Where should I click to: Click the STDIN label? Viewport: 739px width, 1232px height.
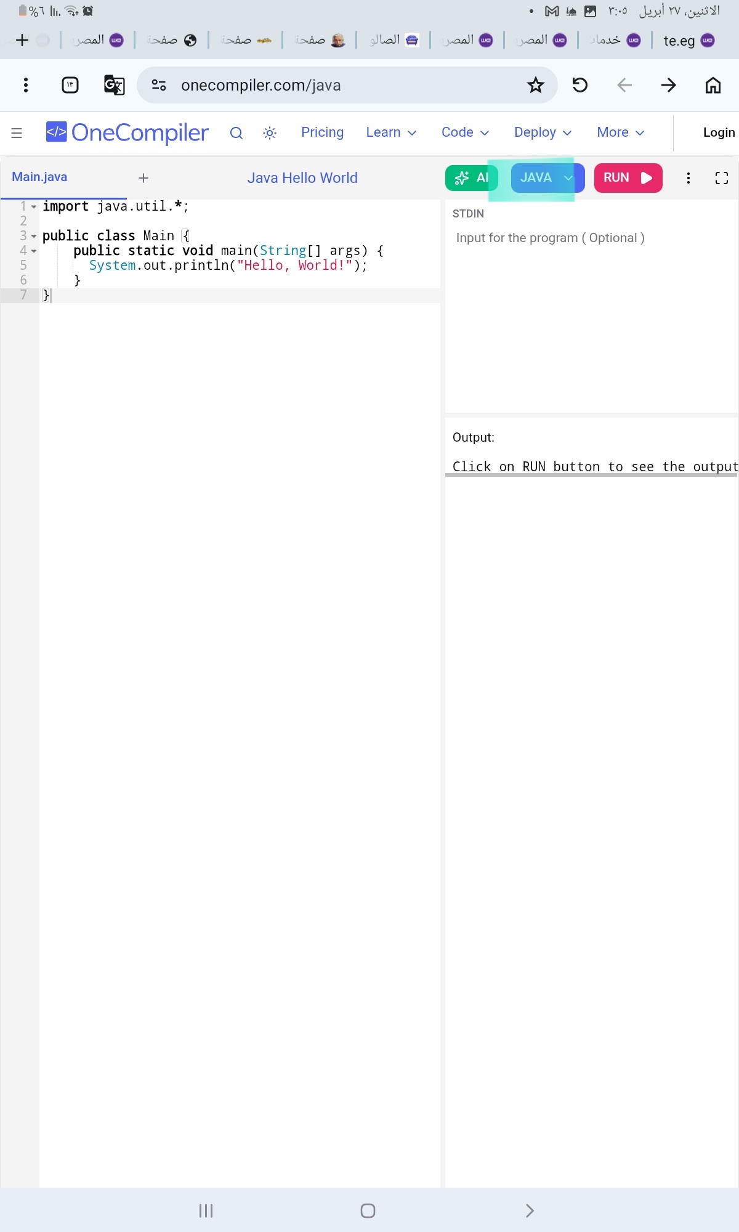click(468, 214)
